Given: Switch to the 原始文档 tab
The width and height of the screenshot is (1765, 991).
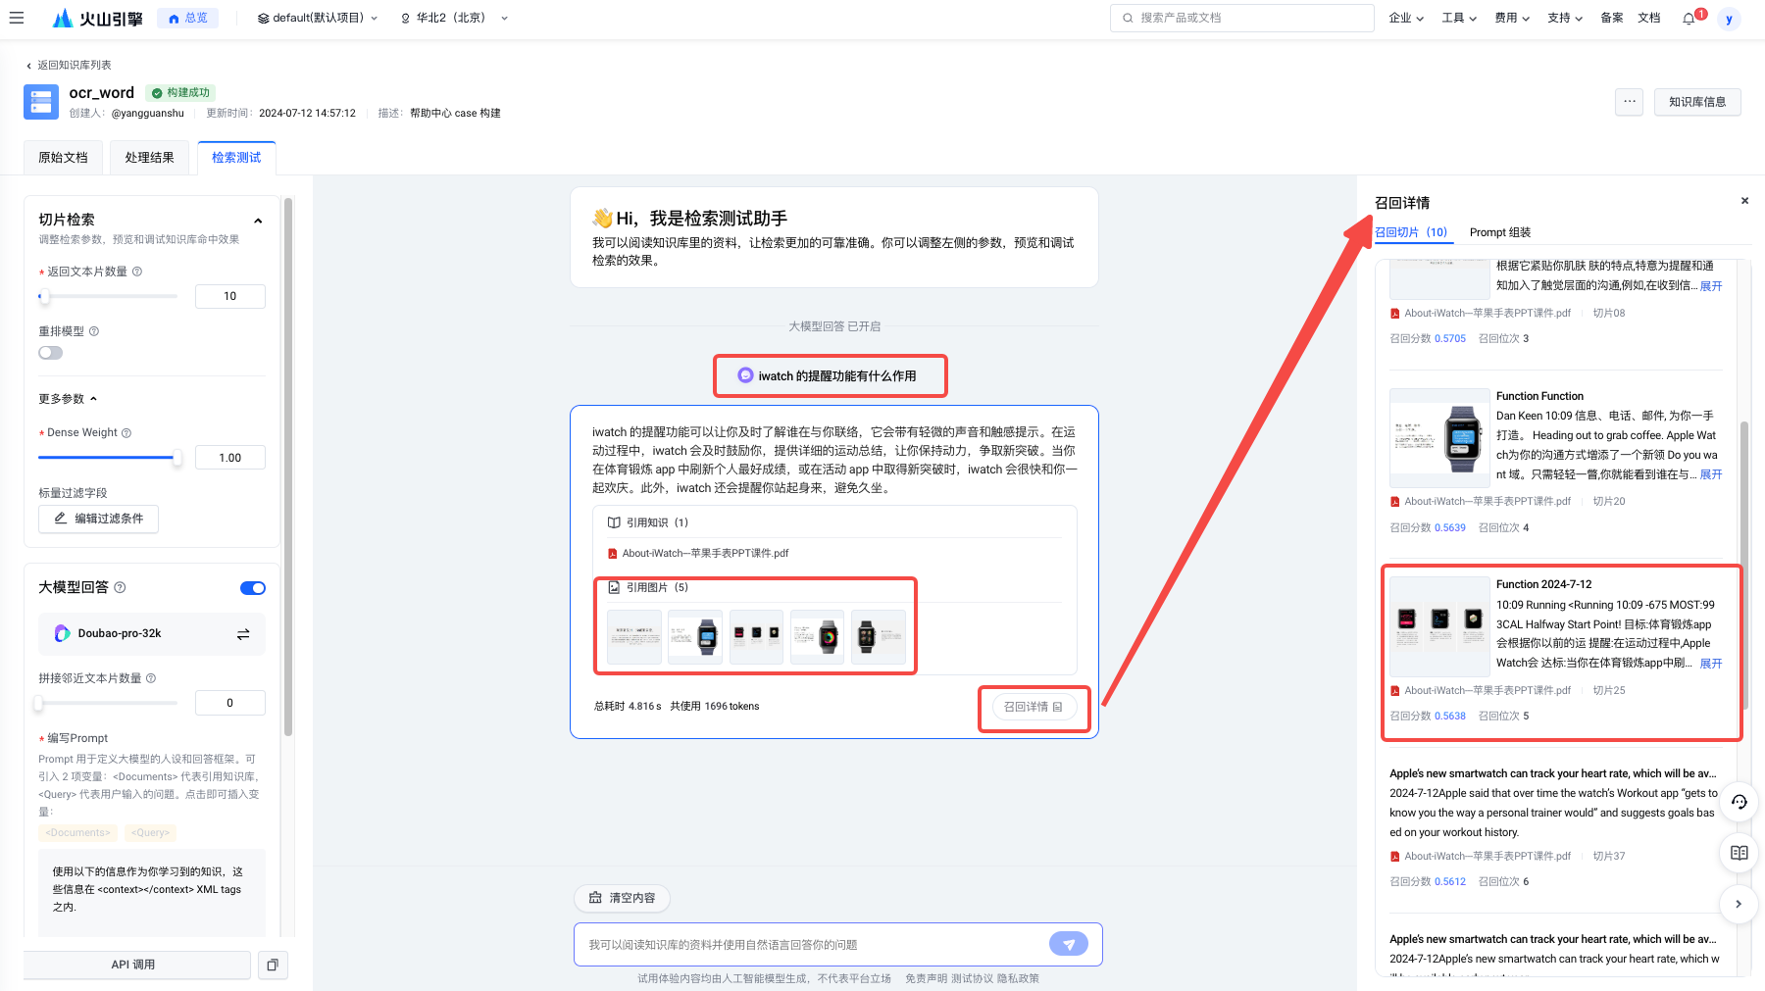Looking at the screenshot, I should (x=63, y=158).
